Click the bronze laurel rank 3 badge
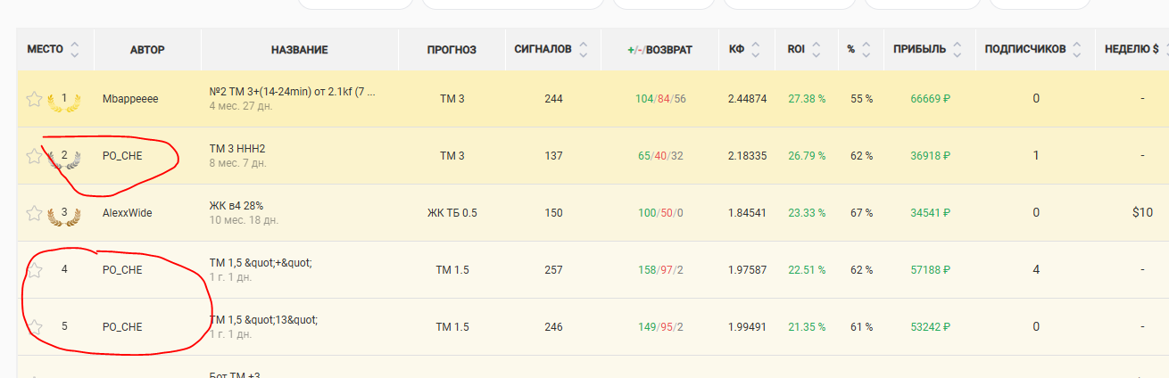Image resolution: width=1169 pixels, height=378 pixels. pos(63,214)
